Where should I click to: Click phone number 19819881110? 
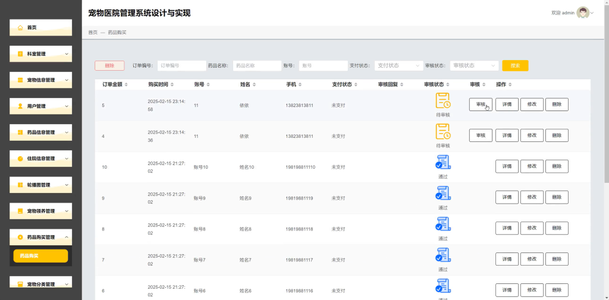point(300,168)
